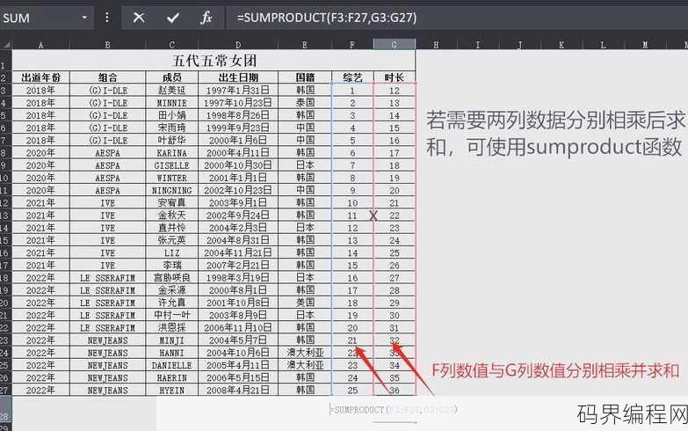688x431 pixels.
Task: Open the Insert Function fx dialog
Action: [206, 18]
